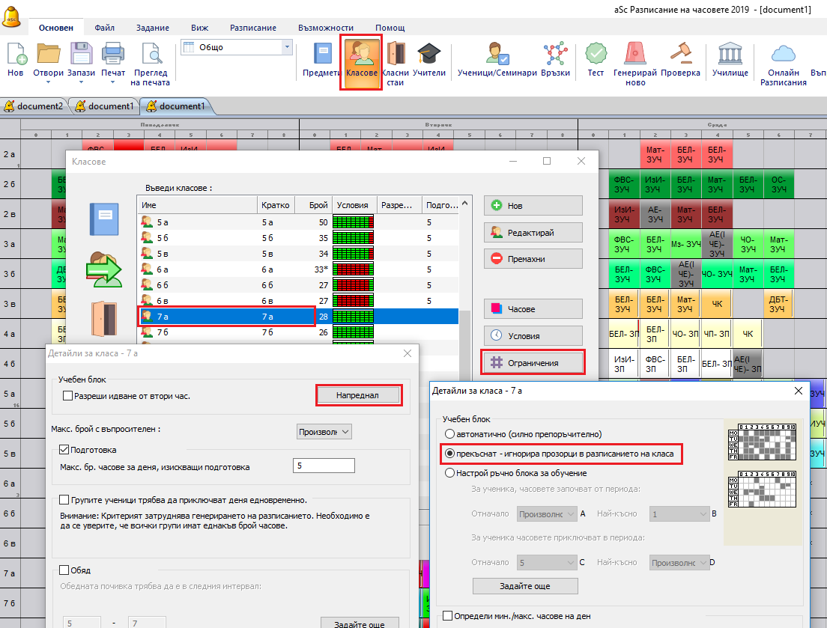Switch to the document2 tab
Image resolution: width=827 pixels, height=628 pixels.
(x=34, y=106)
